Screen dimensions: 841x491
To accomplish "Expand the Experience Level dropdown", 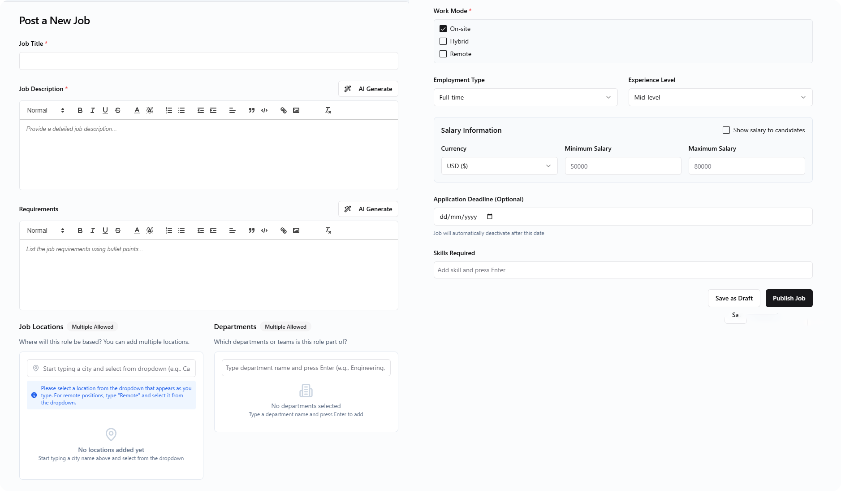I will [720, 97].
